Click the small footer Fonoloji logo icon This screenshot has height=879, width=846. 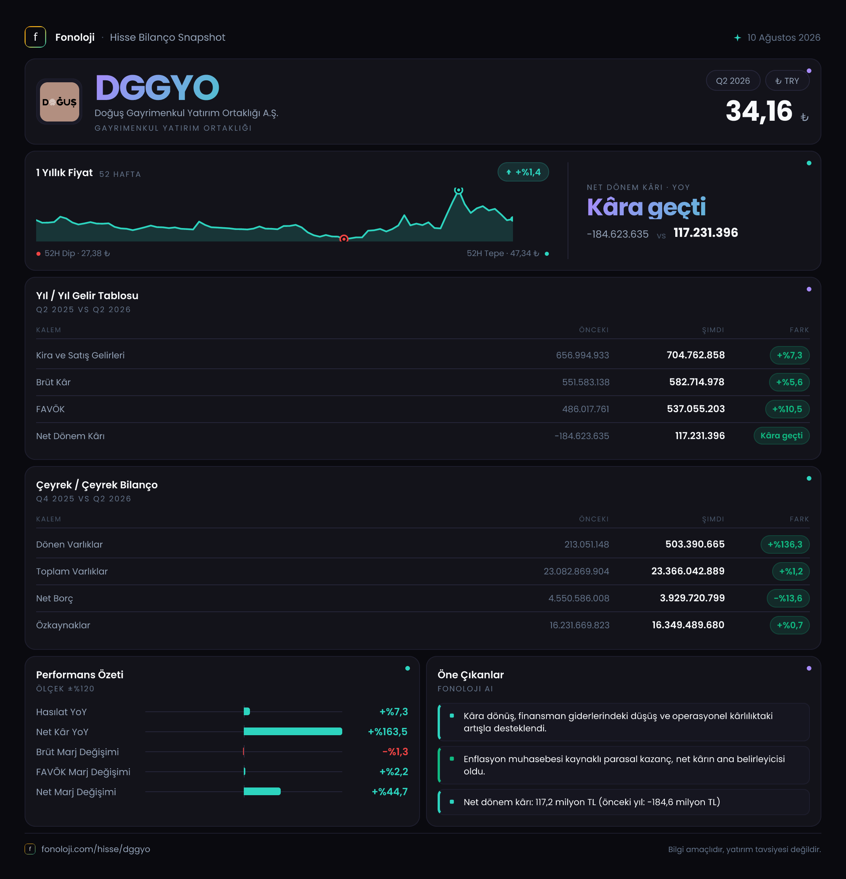[x=30, y=849]
